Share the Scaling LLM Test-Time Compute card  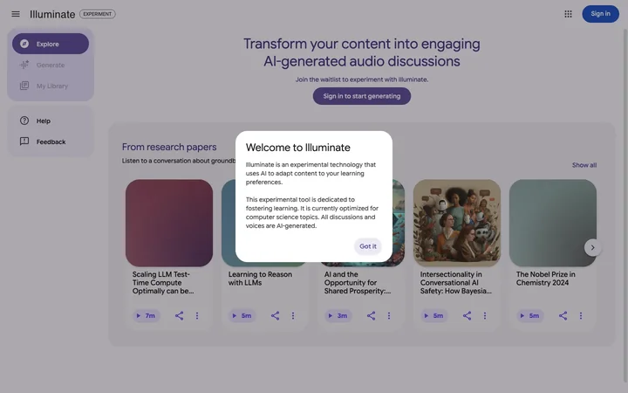(179, 315)
